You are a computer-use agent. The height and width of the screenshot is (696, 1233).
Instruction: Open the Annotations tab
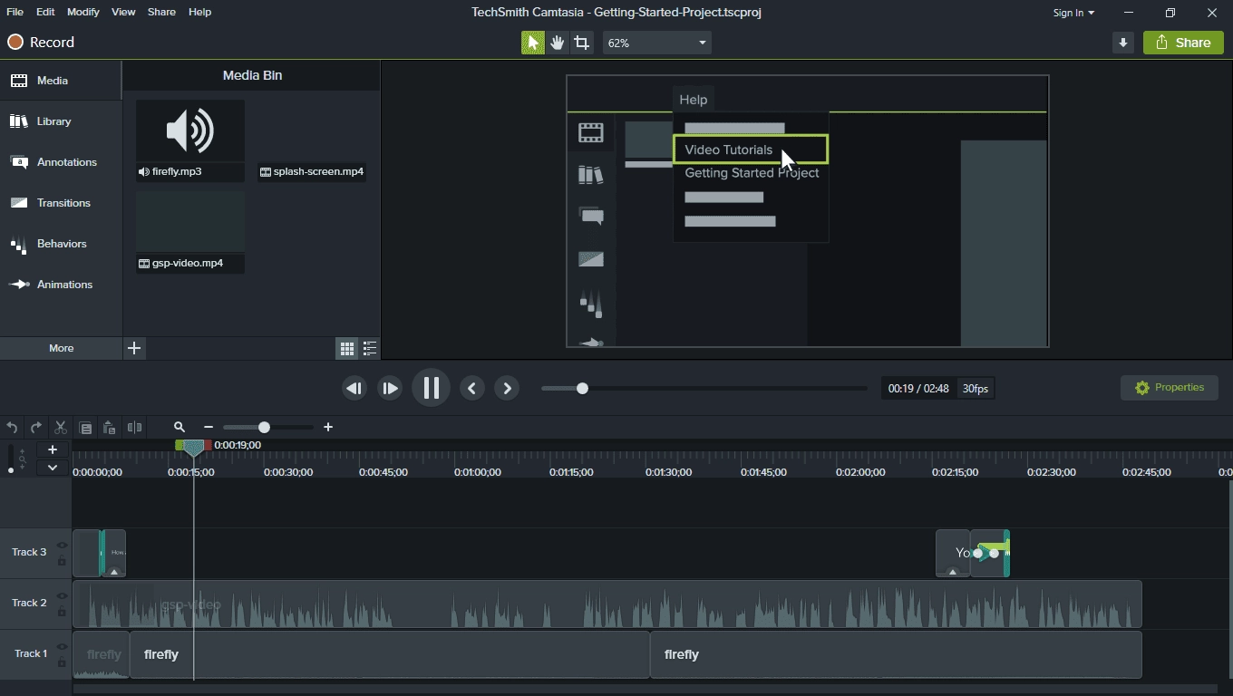click(x=61, y=162)
